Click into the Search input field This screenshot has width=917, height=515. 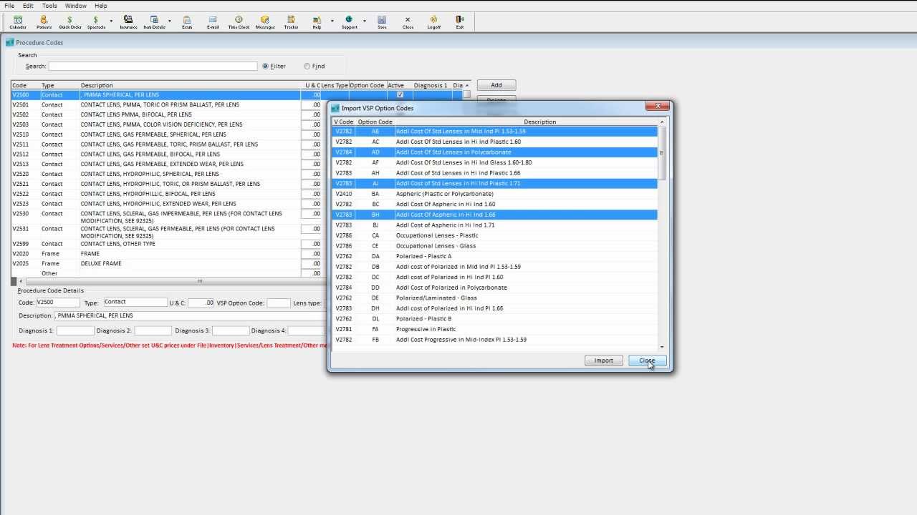click(153, 66)
